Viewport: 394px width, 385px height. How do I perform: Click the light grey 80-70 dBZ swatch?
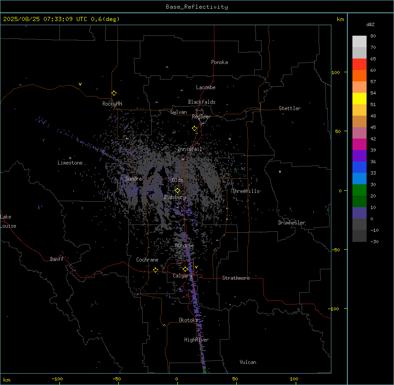click(359, 42)
